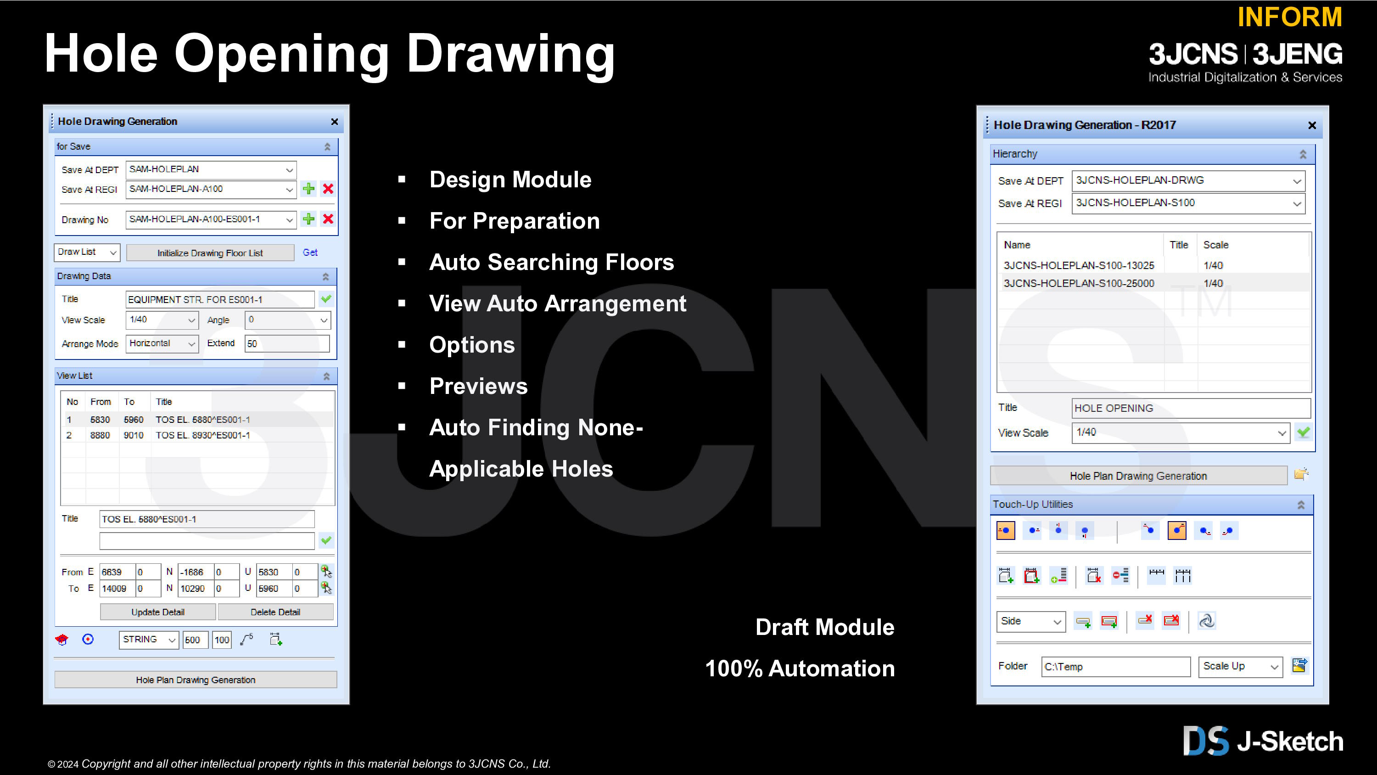
Task: Click the leader line icon beside 100 field
Action: point(247,639)
